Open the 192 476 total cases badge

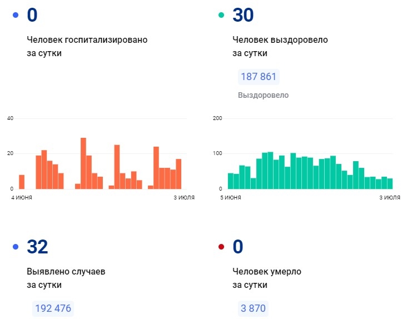[x=53, y=308]
